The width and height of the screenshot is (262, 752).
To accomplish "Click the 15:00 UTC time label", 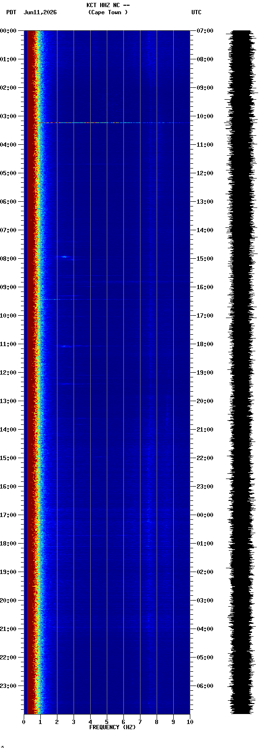I will (205, 259).
